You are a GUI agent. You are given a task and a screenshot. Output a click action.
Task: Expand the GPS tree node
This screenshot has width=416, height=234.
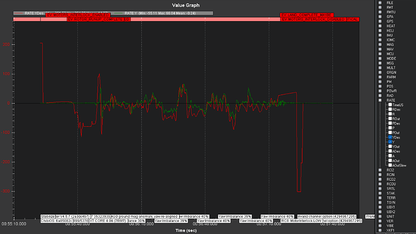pyautogui.click(x=380, y=21)
